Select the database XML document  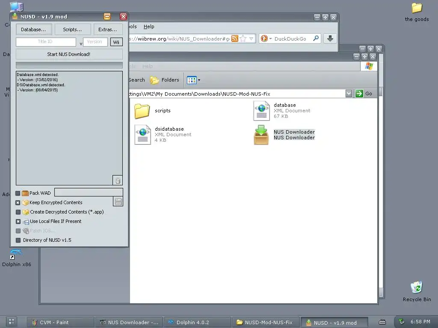tap(281, 111)
